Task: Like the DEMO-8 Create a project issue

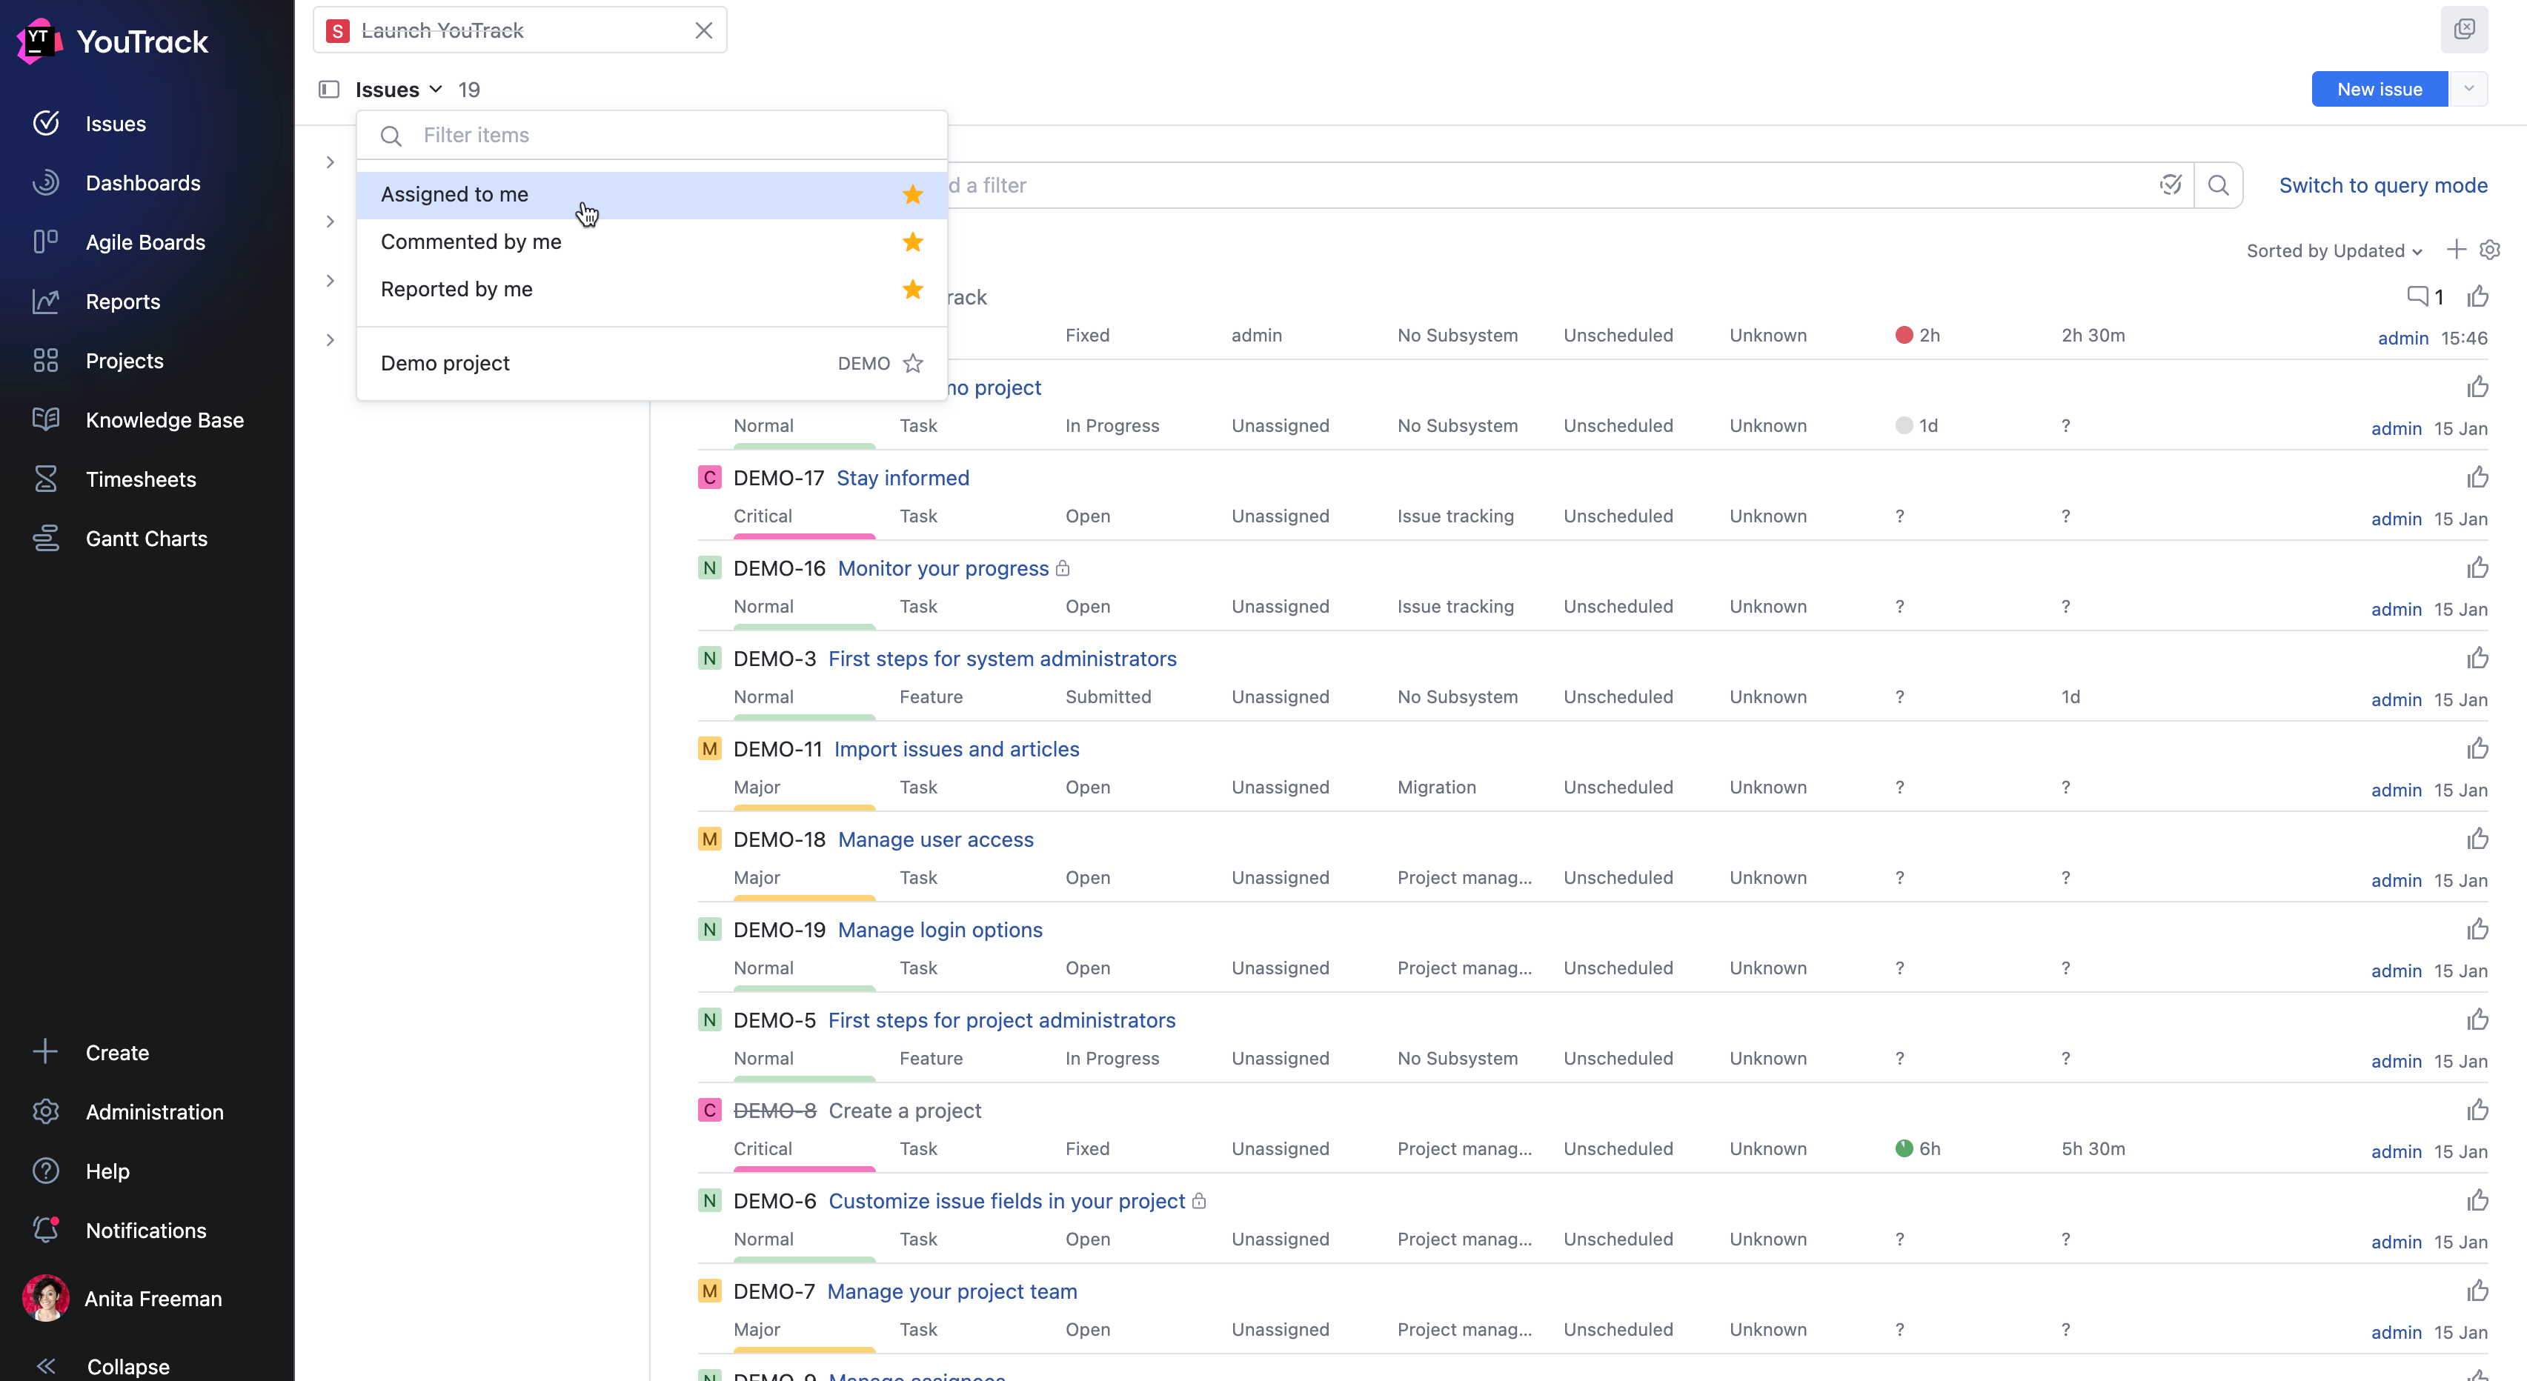Action: coord(2478,1109)
